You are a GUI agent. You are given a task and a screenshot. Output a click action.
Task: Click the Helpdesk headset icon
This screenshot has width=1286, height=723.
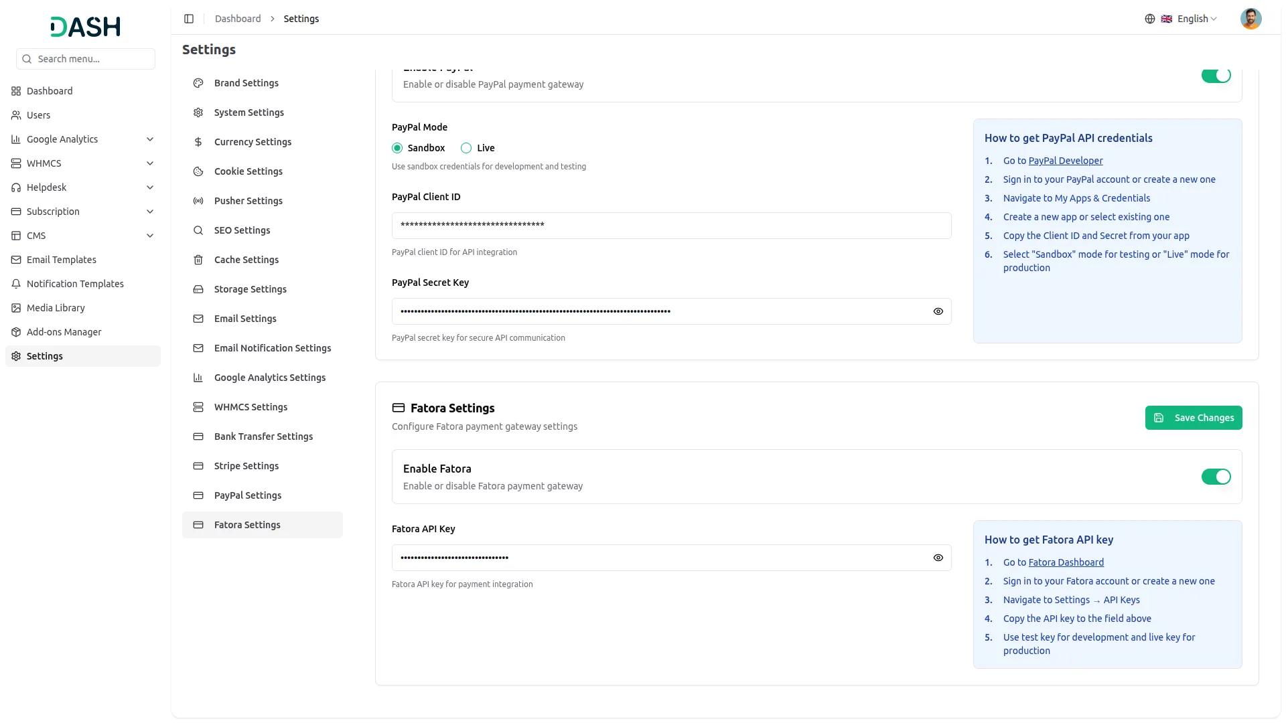[x=16, y=187]
